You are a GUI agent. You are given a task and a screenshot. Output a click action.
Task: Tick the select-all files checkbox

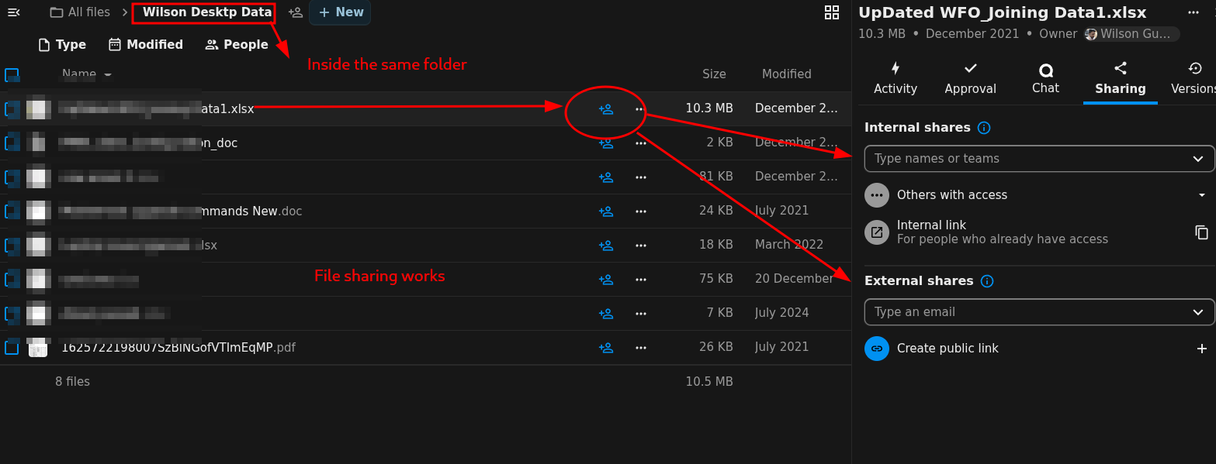(x=12, y=75)
